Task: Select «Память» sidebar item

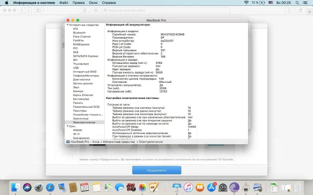Action: pyautogui.click(x=78, y=103)
